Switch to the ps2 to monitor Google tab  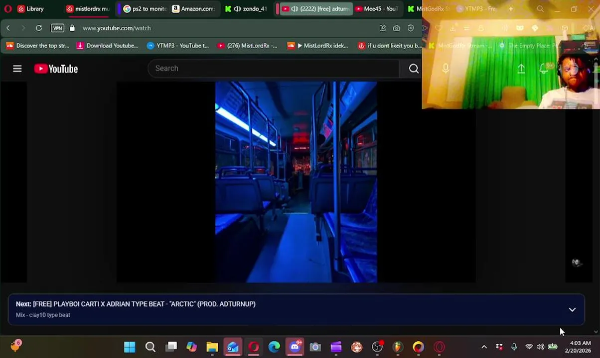pyautogui.click(x=145, y=8)
